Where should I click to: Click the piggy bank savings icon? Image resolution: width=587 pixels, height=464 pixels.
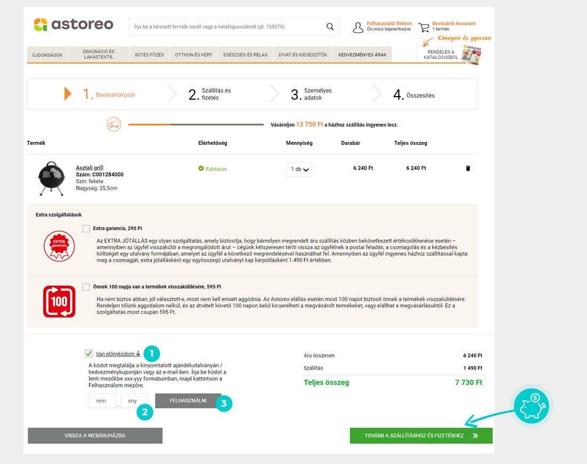coord(532,405)
